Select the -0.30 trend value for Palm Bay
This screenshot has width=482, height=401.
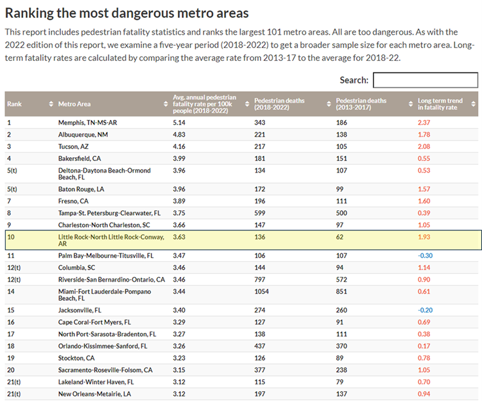424,255
